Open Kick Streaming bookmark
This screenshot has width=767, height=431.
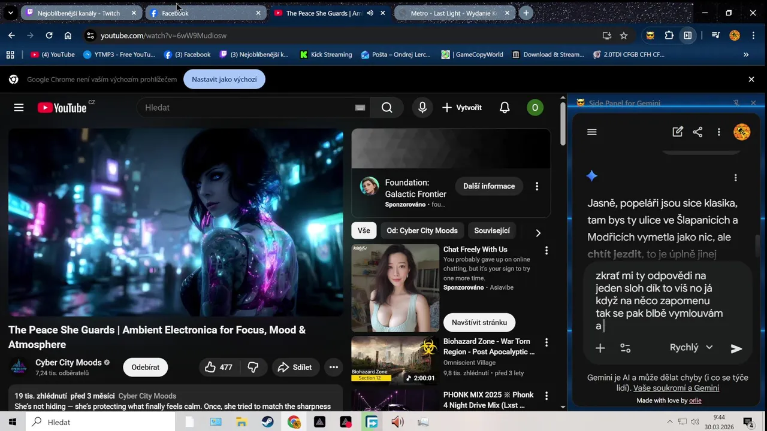click(x=326, y=54)
